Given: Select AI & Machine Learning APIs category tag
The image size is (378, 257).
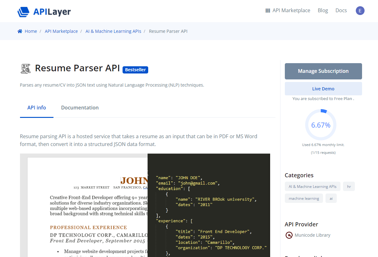Looking at the screenshot, I should [313, 187].
